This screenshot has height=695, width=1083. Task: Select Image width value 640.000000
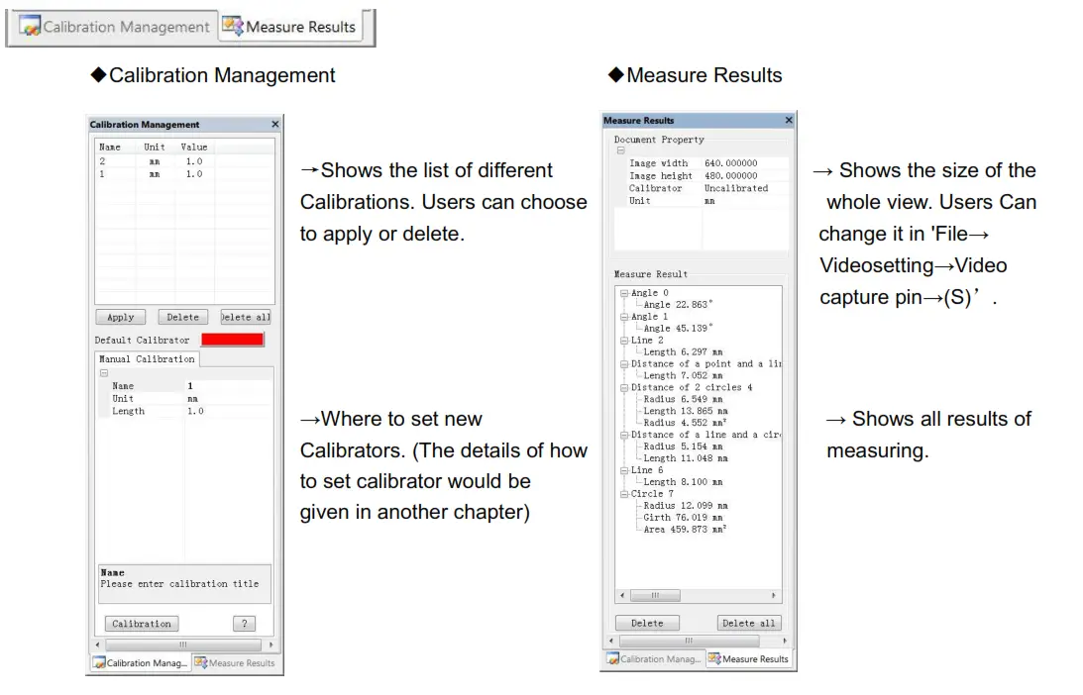(744, 163)
